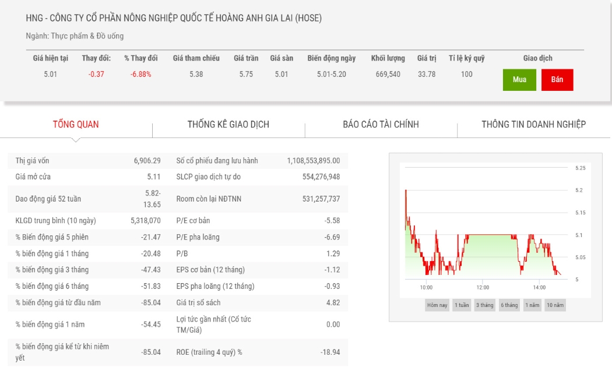This screenshot has height=367, width=612.
Task: Click the P/E pha loãng value -6.69
Action: pos(332,237)
